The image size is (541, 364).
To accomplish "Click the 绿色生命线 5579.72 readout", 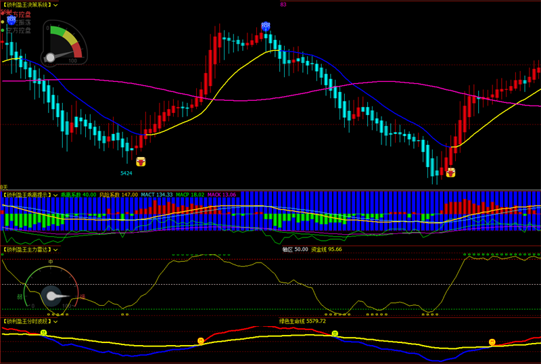I will 302,321.
